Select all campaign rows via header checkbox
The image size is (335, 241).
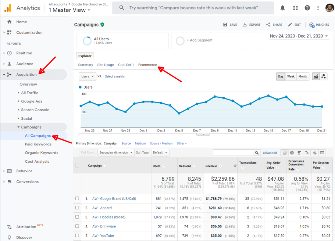click(x=77, y=166)
